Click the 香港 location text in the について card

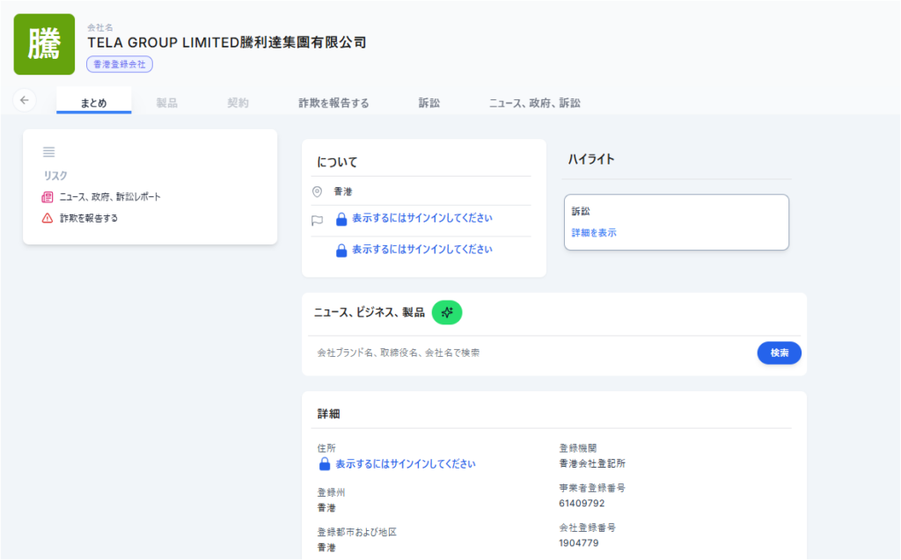tap(343, 192)
